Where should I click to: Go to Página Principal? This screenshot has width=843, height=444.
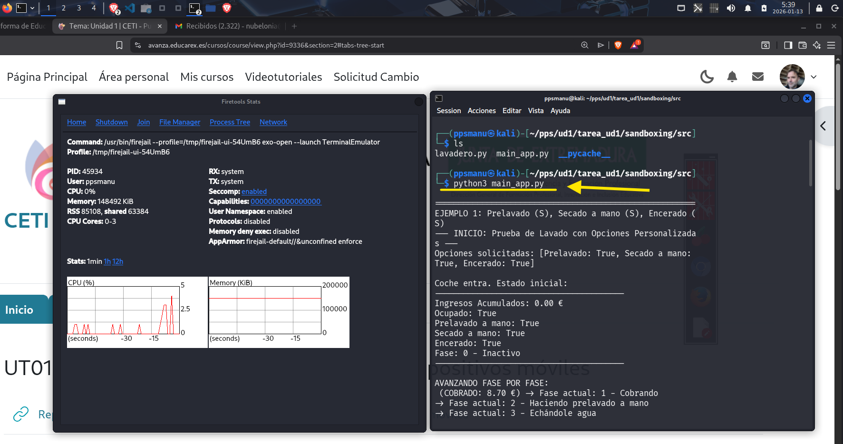(47, 77)
